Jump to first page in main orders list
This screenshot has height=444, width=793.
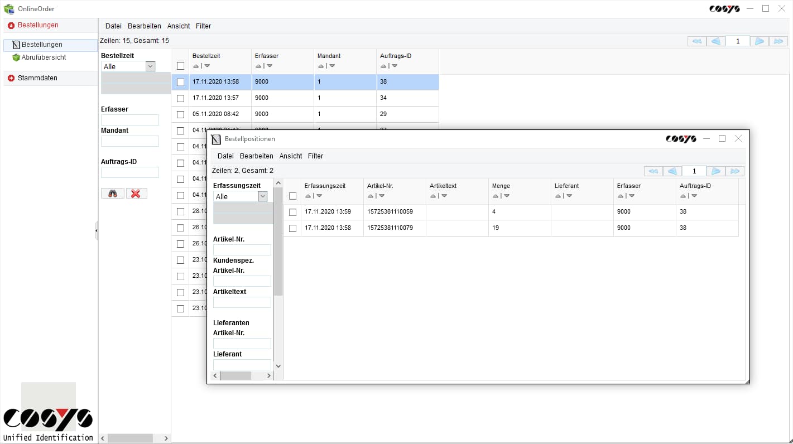click(696, 41)
